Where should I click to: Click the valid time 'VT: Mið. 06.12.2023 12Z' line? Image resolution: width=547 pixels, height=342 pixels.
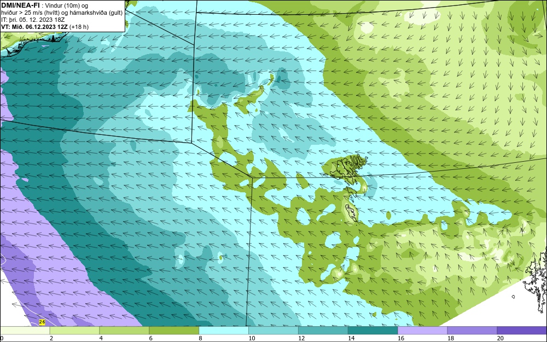(x=34, y=26)
